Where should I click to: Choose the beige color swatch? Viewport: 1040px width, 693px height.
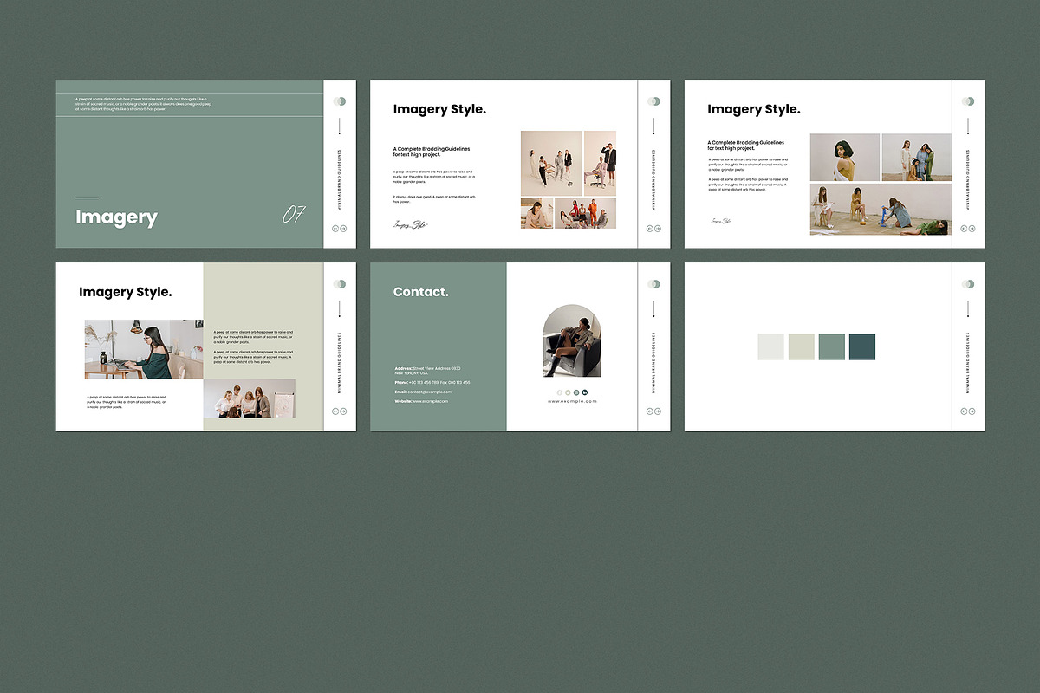click(801, 346)
